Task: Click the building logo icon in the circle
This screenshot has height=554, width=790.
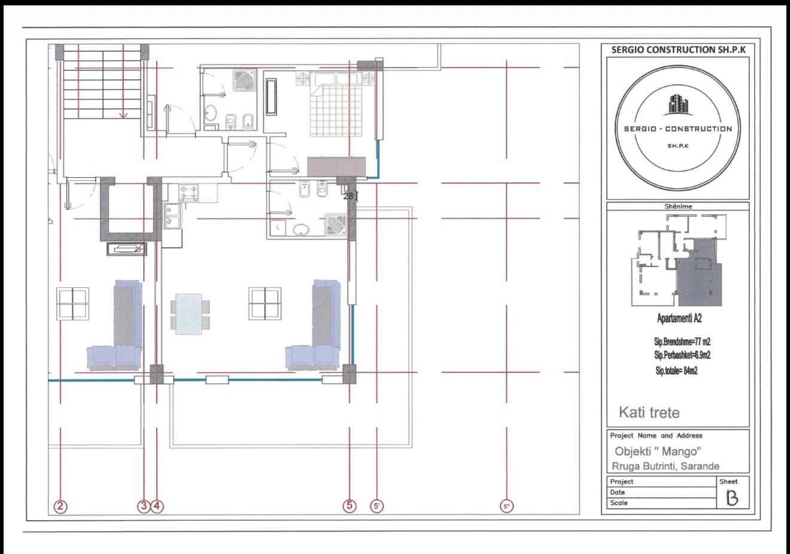Action: pyautogui.click(x=677, y=105)
